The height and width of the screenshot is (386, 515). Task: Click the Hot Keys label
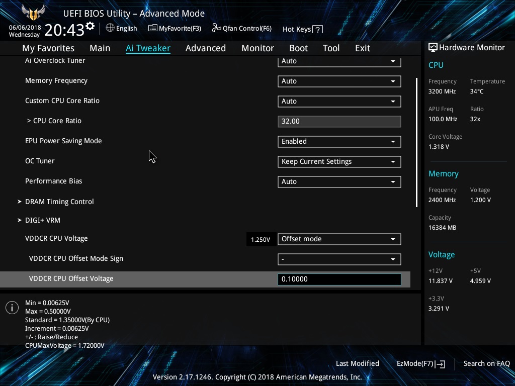297,30
